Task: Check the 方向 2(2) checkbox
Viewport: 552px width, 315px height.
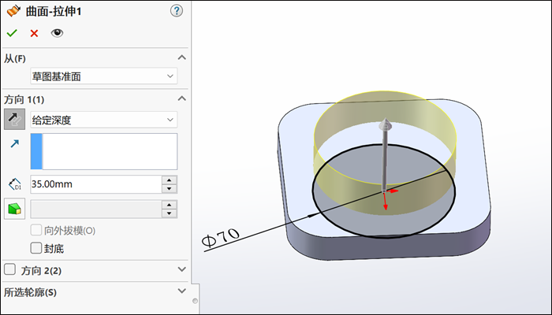Action: tap(10, 270)
